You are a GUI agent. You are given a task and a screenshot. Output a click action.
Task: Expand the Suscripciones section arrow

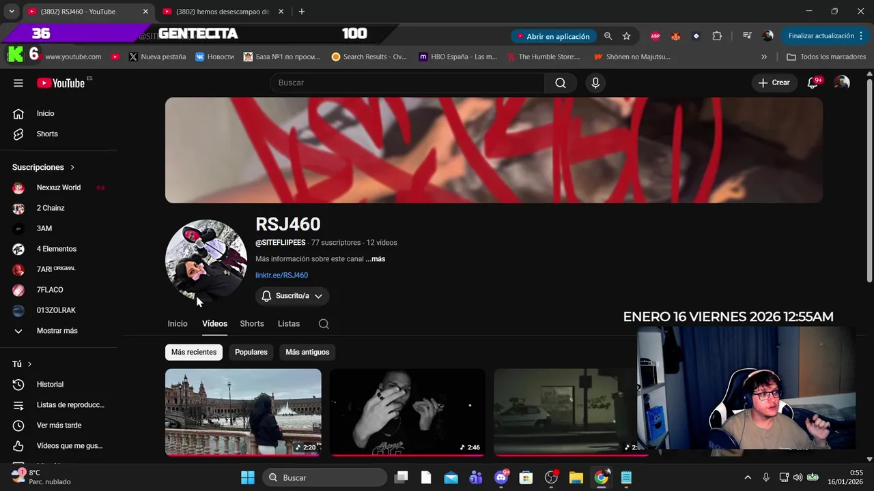click(x=72, y=167)
